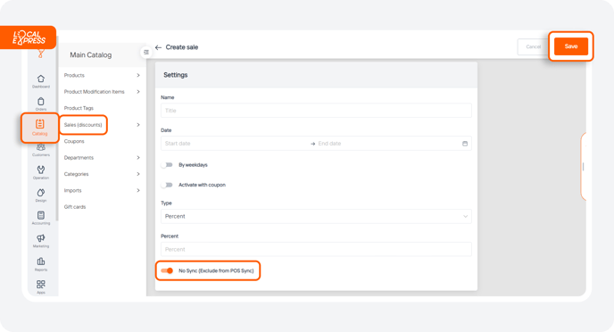Expand the Departments submenu chevron
614x332 pixels.
click(x=138, y=157)
